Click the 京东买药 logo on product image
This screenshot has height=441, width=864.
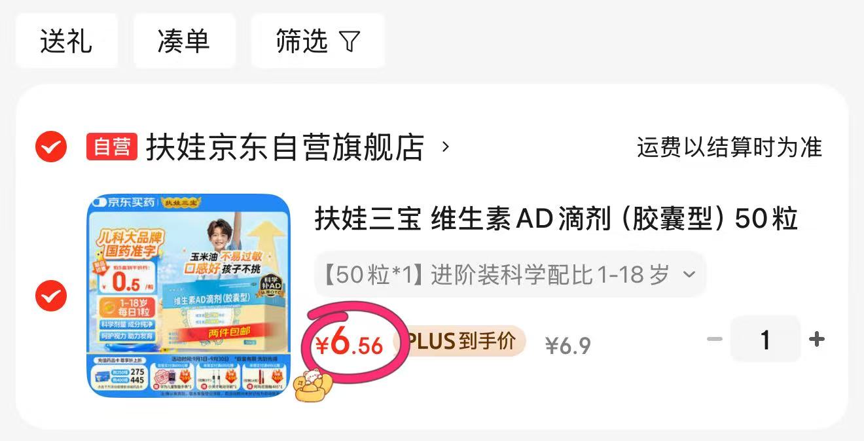click(x=123, y=202)
